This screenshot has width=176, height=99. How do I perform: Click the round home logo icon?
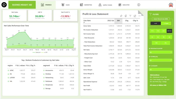4,5
